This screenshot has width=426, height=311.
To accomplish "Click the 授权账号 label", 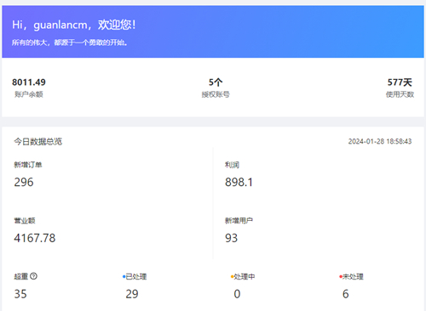I will tap(216, 94).
